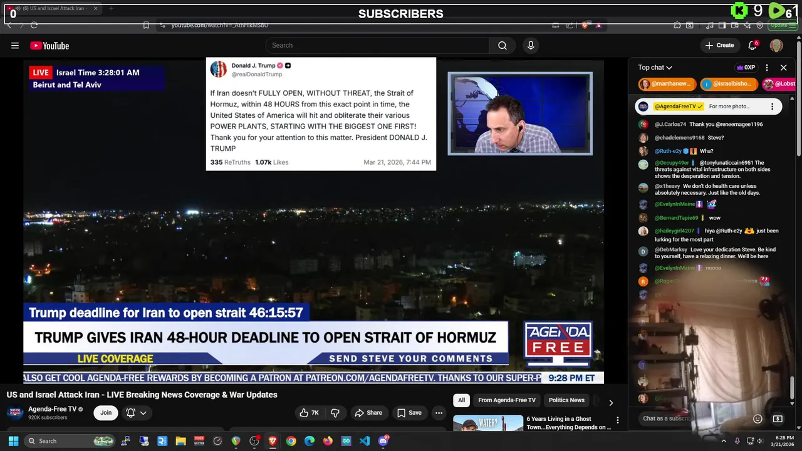
Task: Open Brave Shields lion icon
Action: coord(585,25)
